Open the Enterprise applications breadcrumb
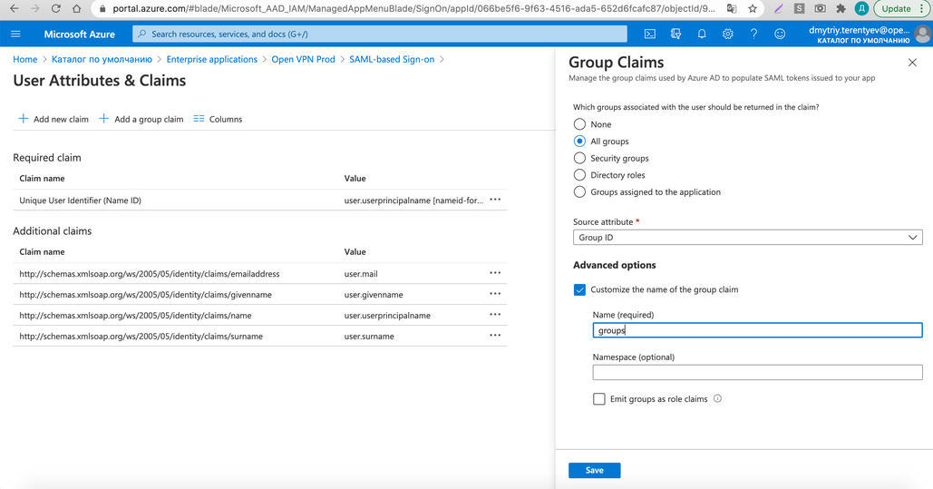 click(212, 60)
